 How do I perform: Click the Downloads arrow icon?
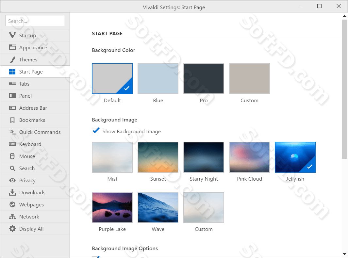pyautogui.click(x=12, y=192)
